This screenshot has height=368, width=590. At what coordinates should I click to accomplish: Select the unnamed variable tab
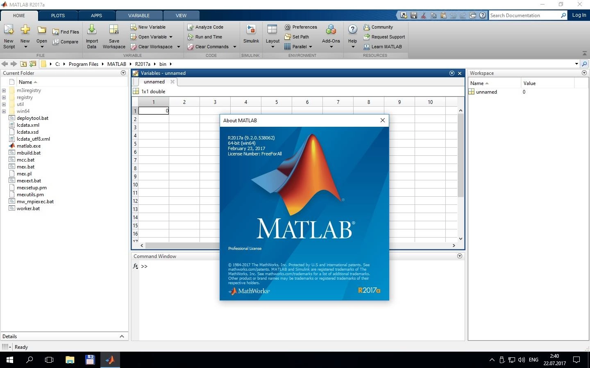tap(154, 82)
